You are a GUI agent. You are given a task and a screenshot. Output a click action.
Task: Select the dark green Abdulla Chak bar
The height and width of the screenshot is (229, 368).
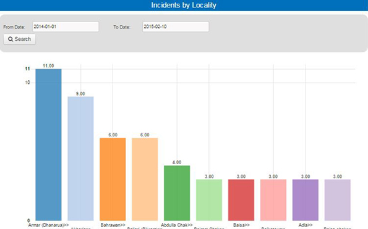coord(177,193)
